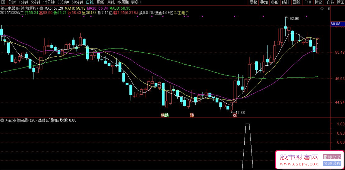Image resolution: width=345 pixels, height=170 pixels.
Task: Open the 统计 statistics tool
Action: pos(286,2)
